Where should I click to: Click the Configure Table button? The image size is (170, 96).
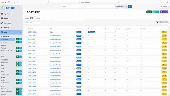coord(162,23)
